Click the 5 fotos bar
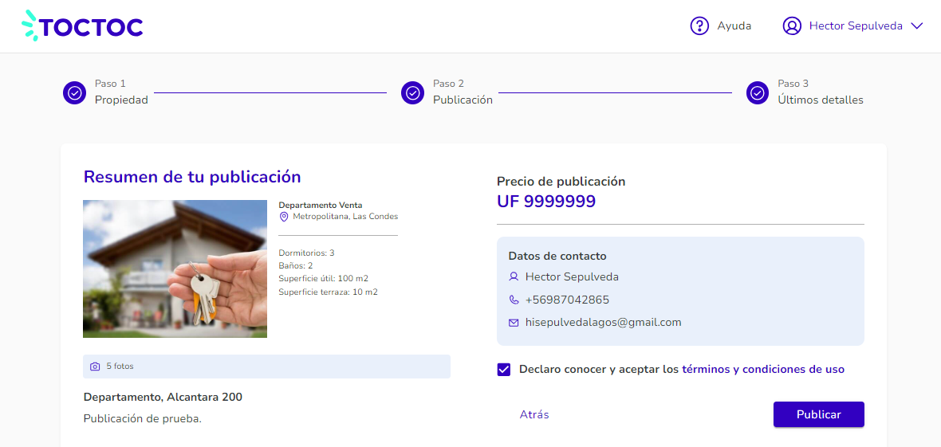 coord(266,367)
